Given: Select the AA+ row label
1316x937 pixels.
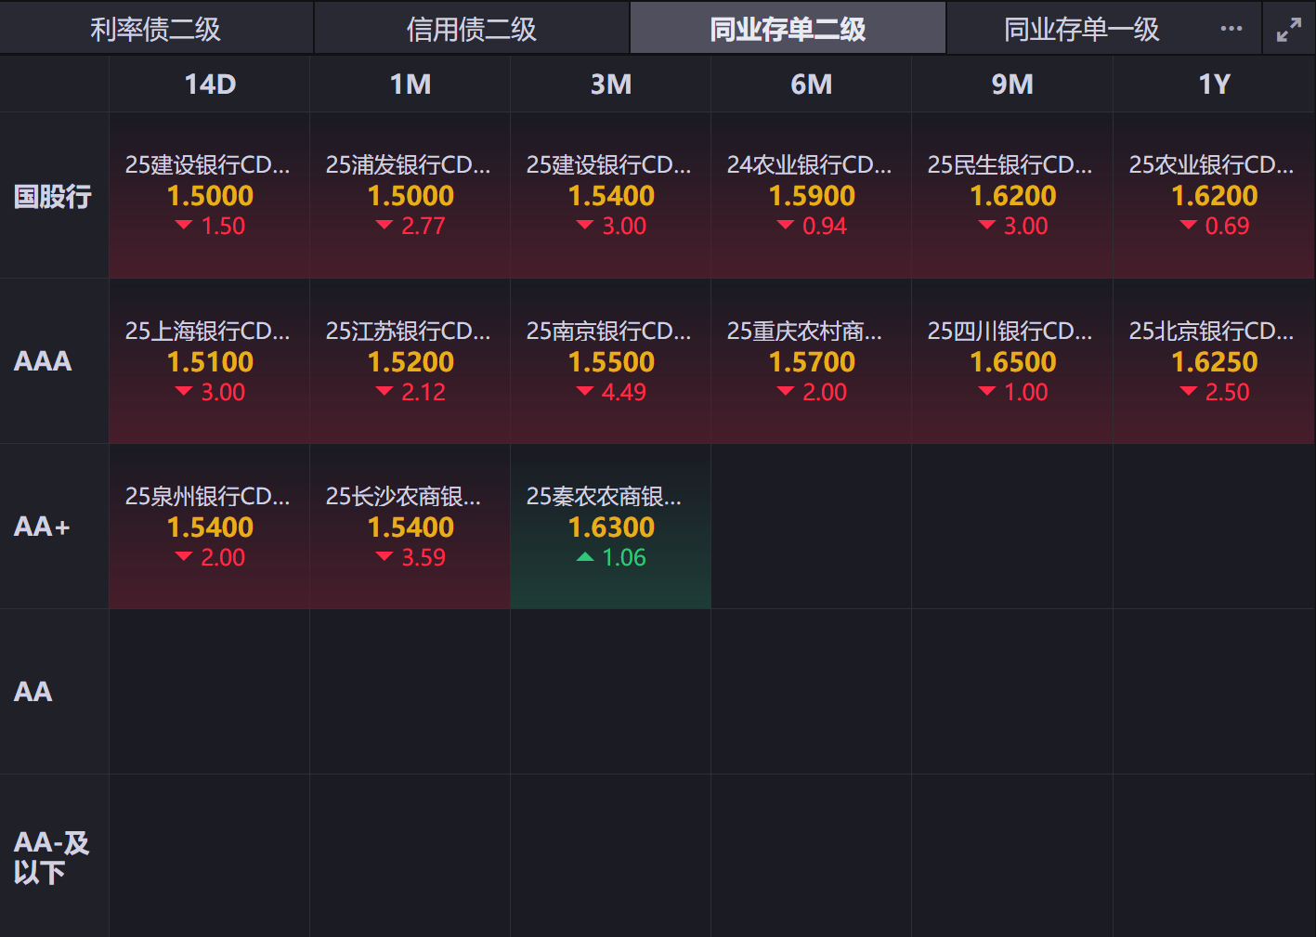Looking at the screenshot, I should tap(42, 527).
